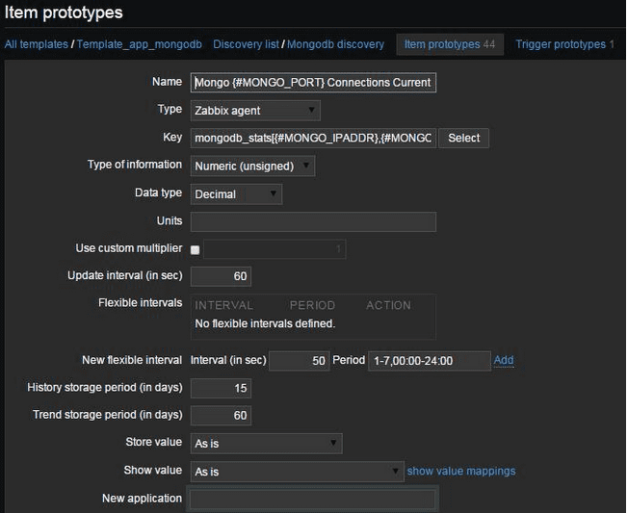Switch to the Item prototypes tab

coord(450,44)
